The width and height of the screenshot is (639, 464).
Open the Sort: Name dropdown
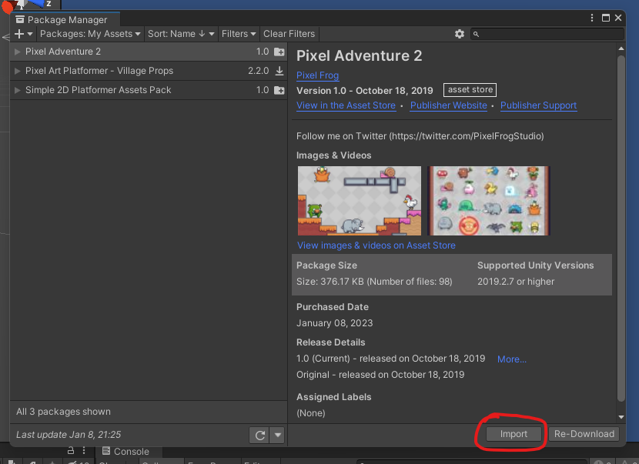(180, 34)
